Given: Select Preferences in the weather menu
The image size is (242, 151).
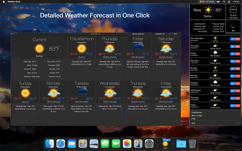Looking at the screenshot, I should pyautogui.click(x=197, y=112).
